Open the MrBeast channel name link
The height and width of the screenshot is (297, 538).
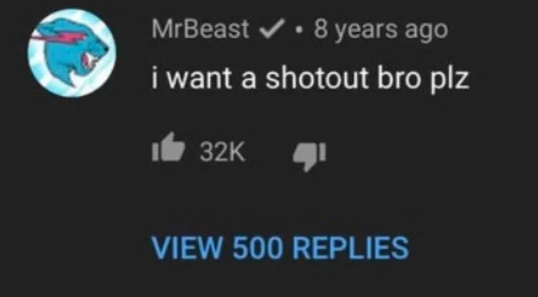[x=201, y=29]
